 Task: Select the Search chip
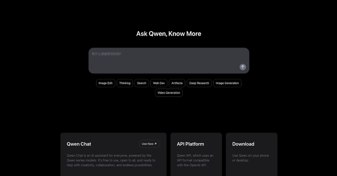pos(142,83)
